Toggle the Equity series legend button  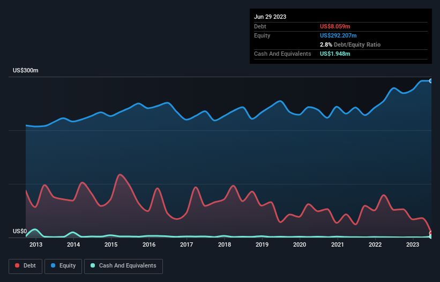click(x=63, y=266)
